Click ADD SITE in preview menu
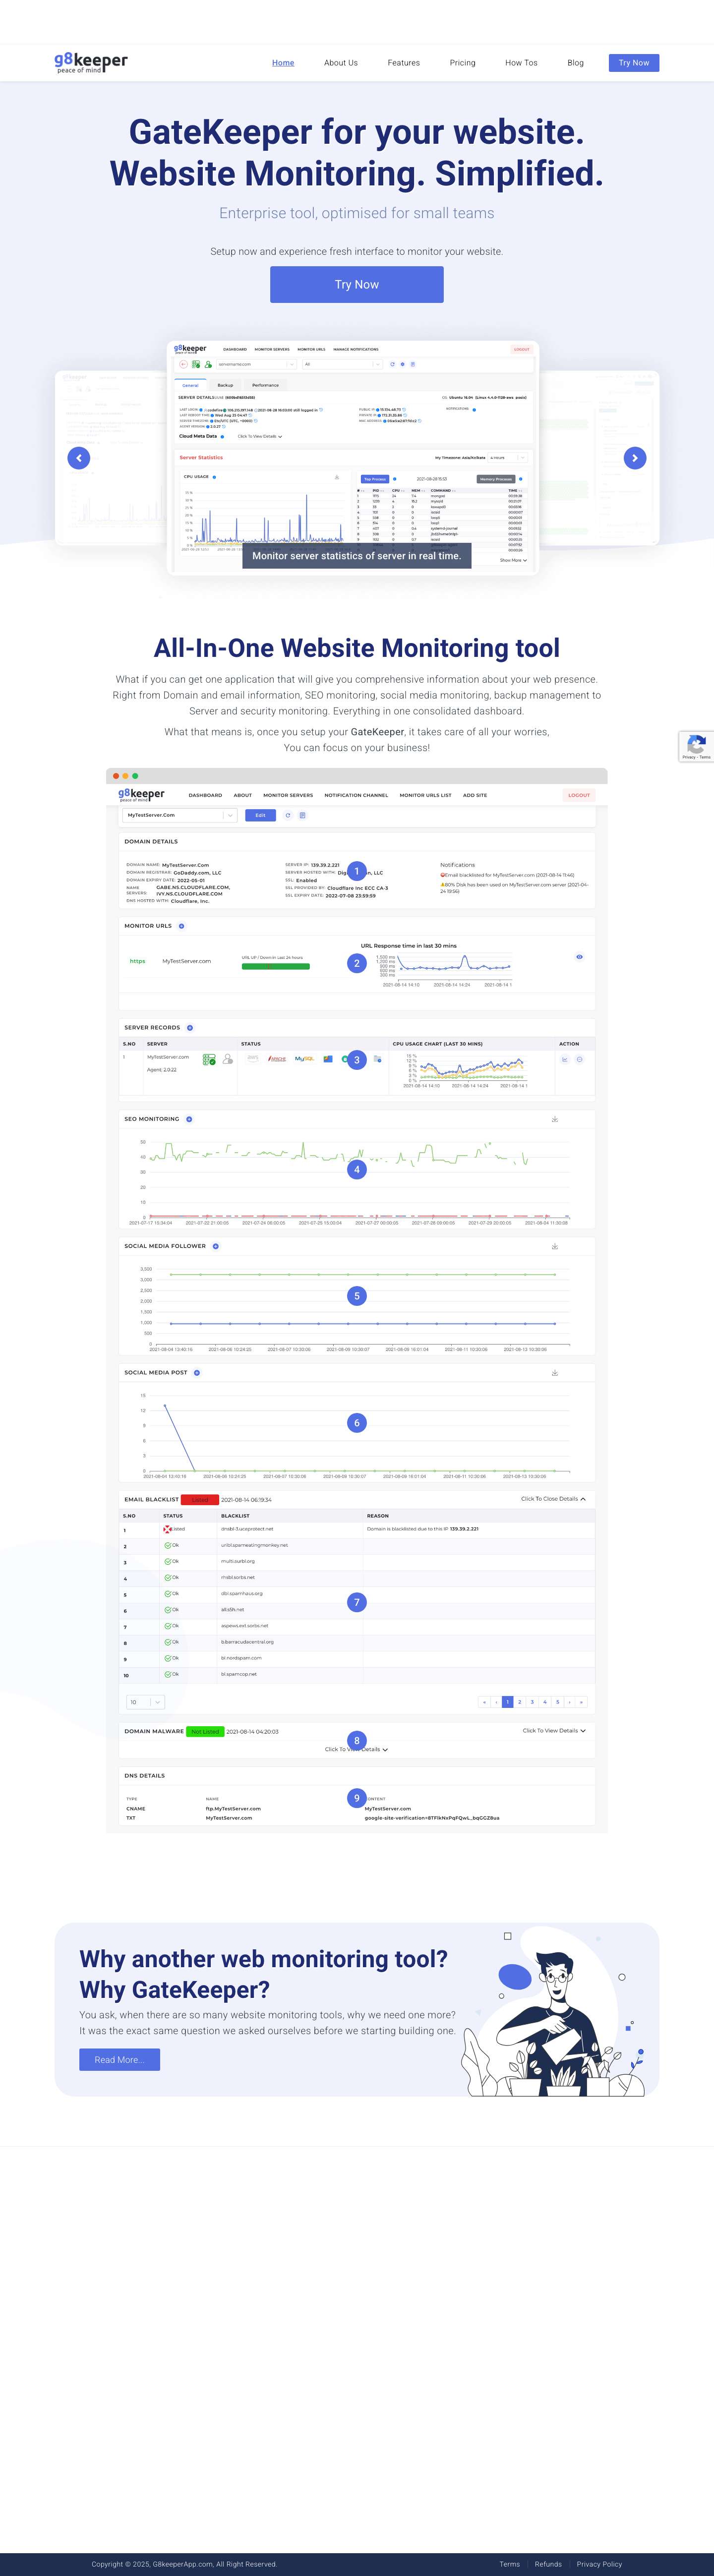 (475, 795)
